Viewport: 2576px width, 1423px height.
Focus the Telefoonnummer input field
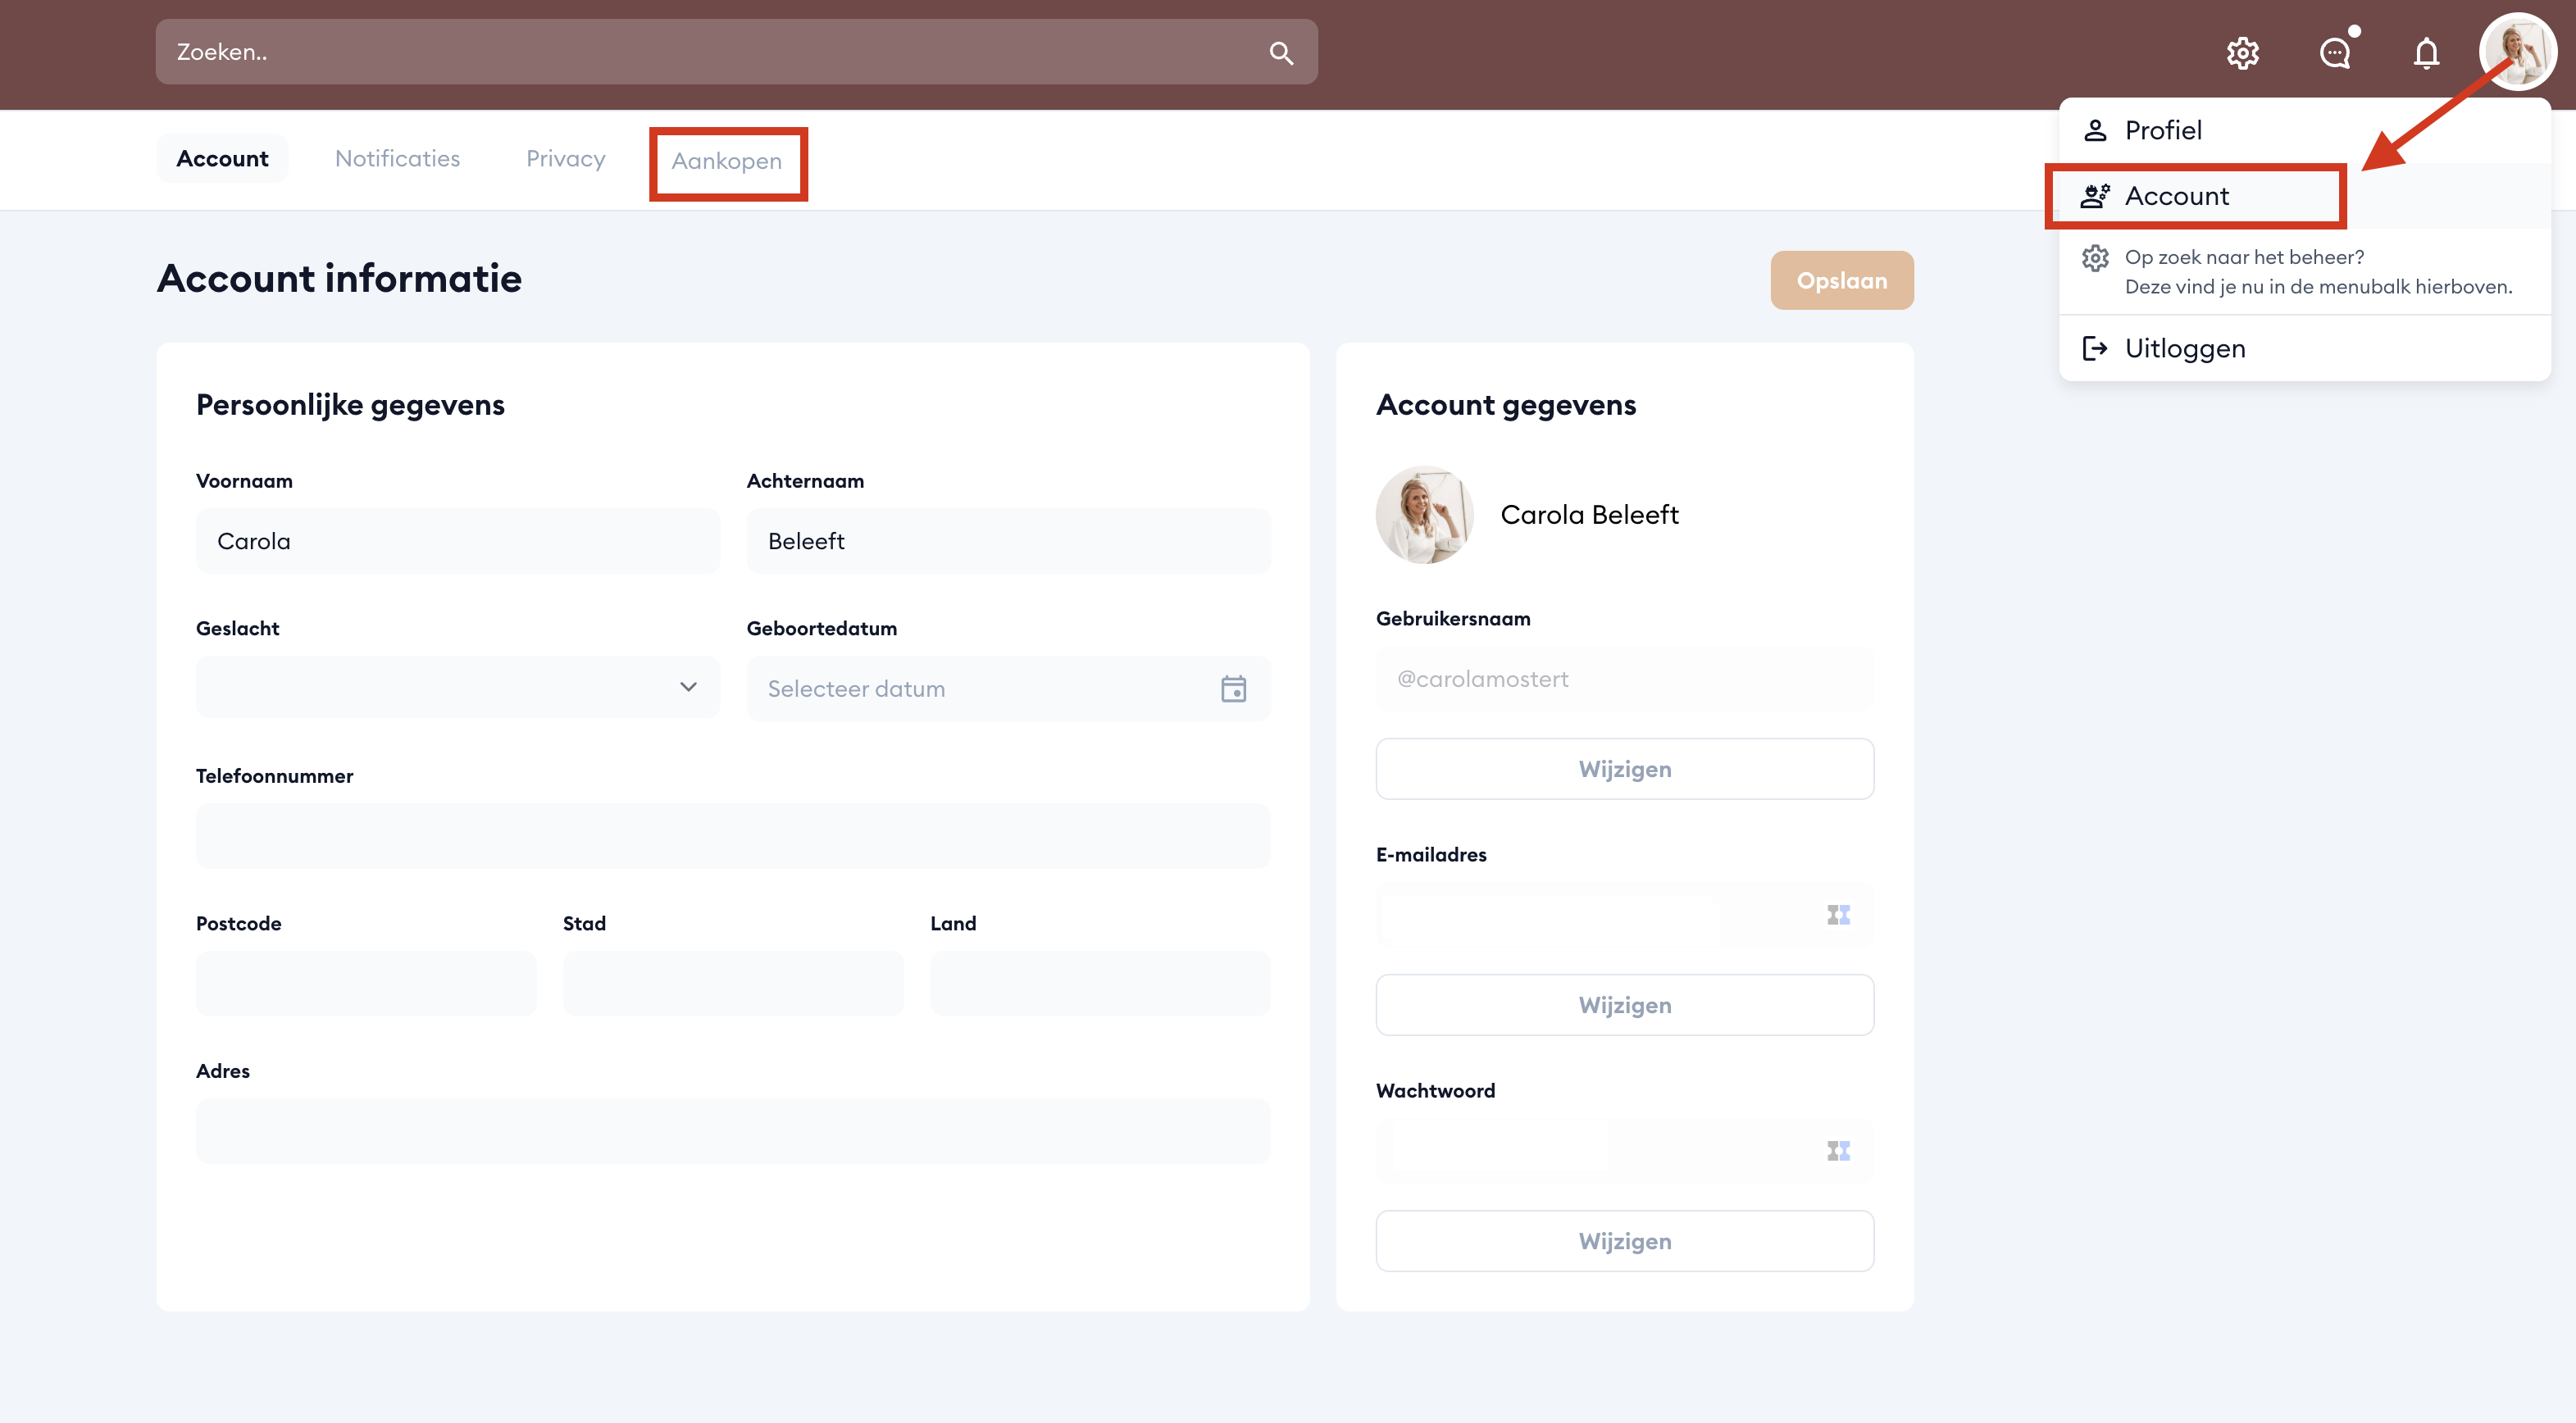pyautogui.click(x=733, y=836)
